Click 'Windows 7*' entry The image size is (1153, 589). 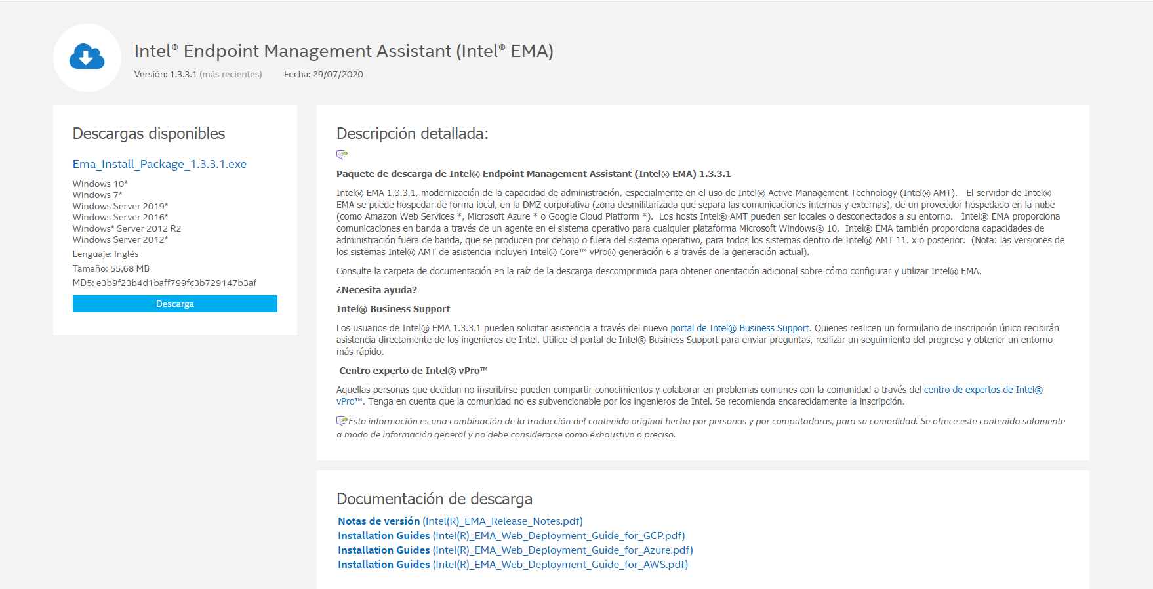[x=98, y=195]
